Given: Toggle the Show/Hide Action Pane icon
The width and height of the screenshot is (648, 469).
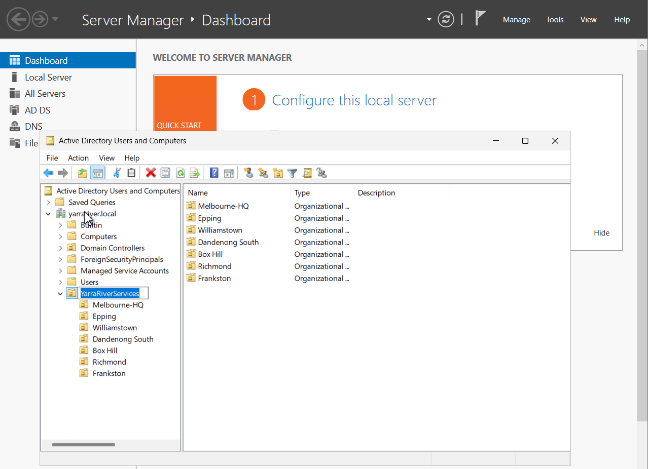Looking at the screenshot, I should (x=229, y=173).
